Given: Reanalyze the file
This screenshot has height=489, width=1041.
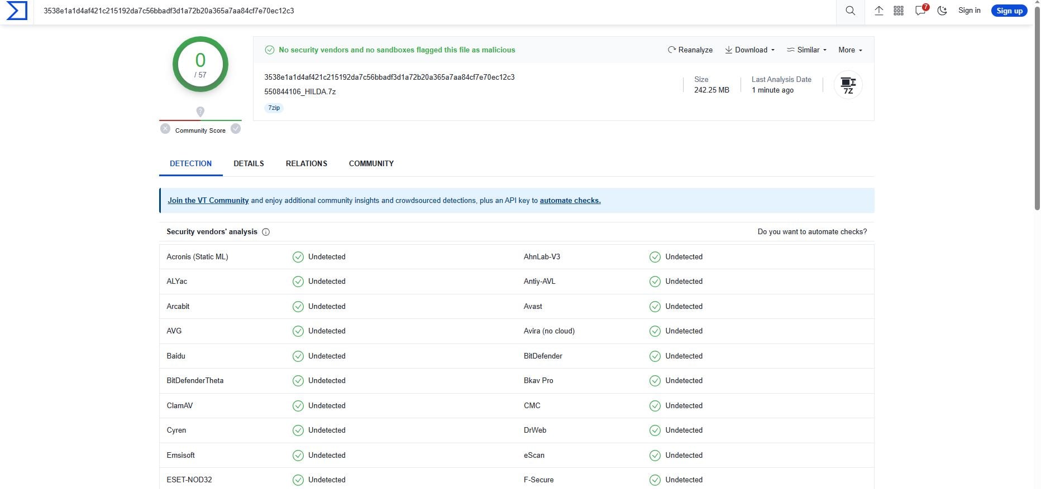Looking at the screenshot, I should 690,50.
